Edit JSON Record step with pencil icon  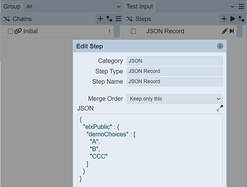pyautogui.click(x=224, y=31)
